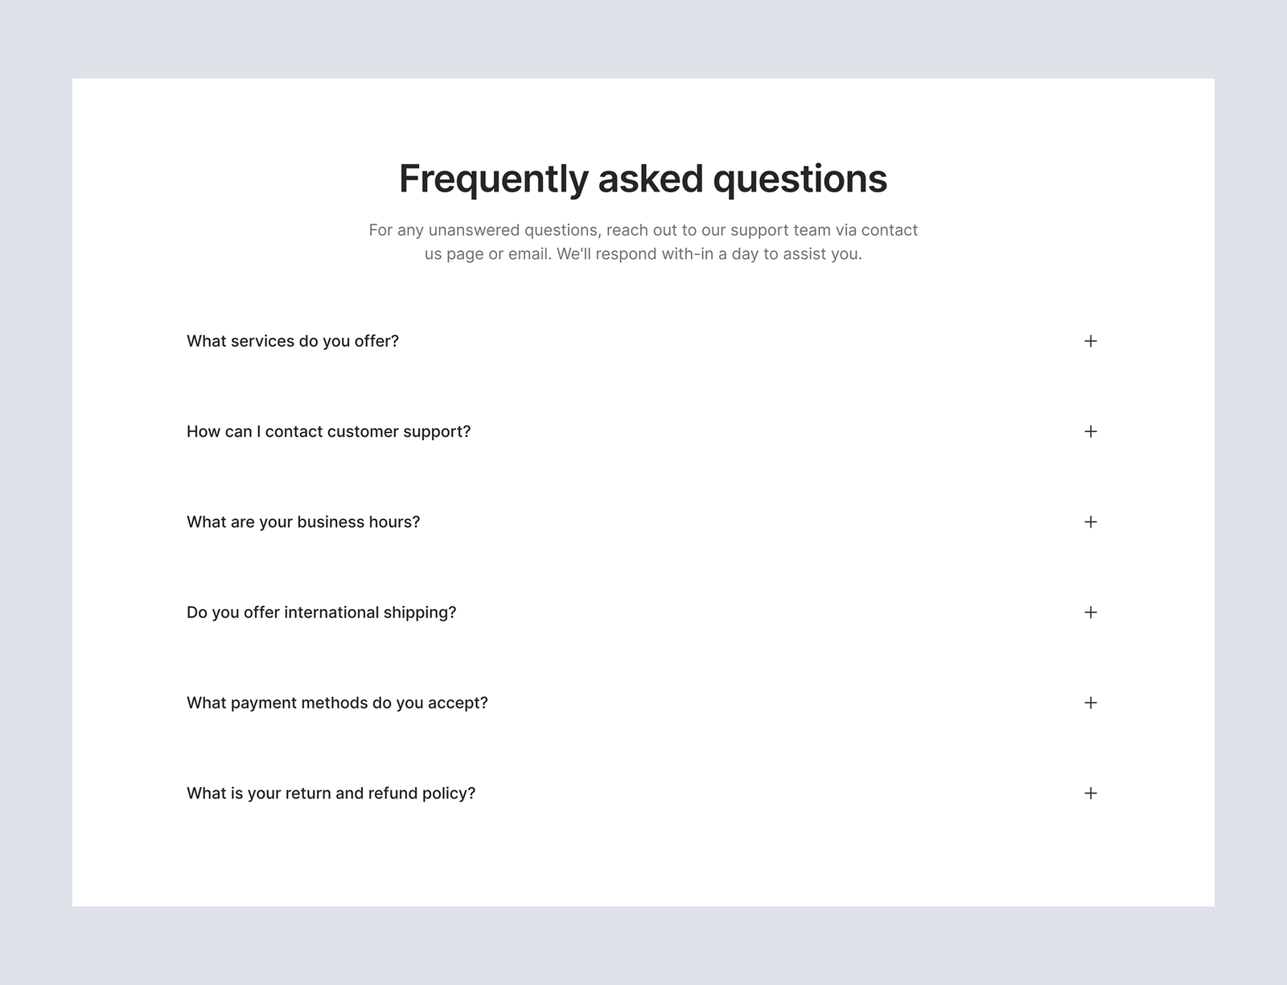Open 'What are your business hours?' question
This screenshot has height=985, width=1287.
(303, 522)
